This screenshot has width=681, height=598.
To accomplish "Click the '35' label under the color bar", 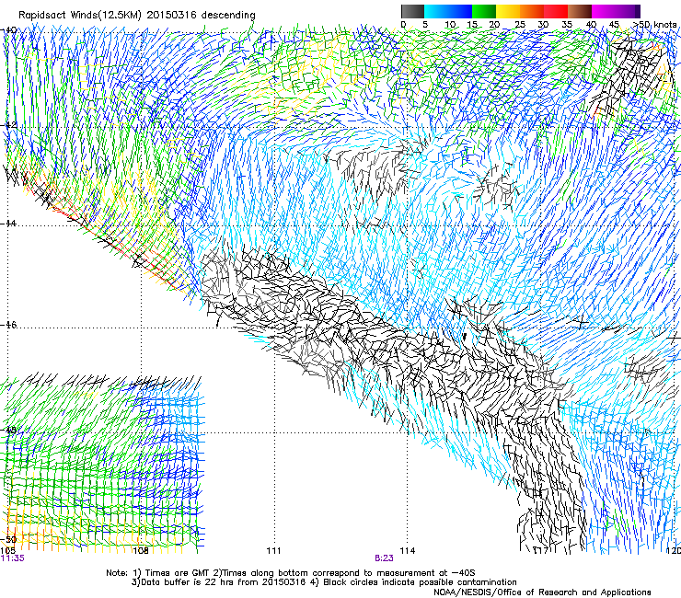I will [x=567, y=25].
